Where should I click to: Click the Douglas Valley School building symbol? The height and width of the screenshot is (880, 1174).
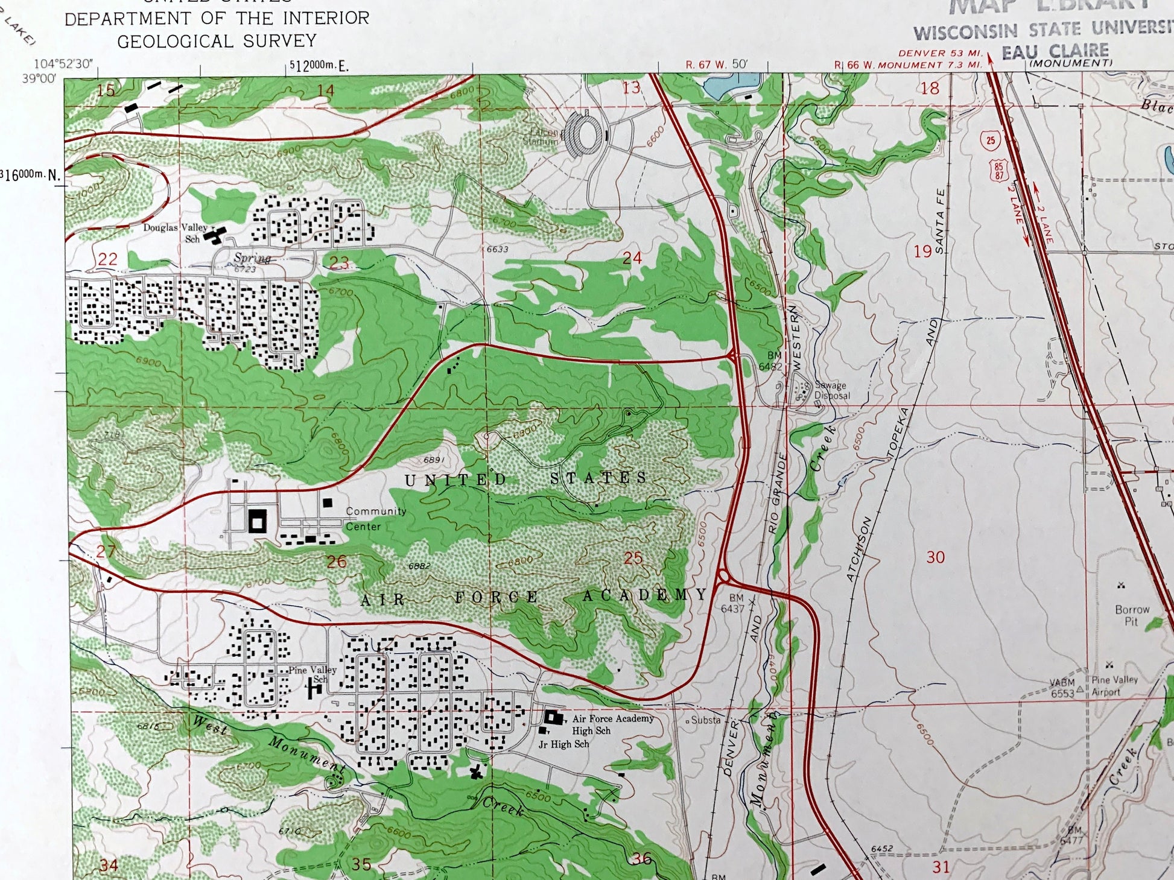coord(215,235)
